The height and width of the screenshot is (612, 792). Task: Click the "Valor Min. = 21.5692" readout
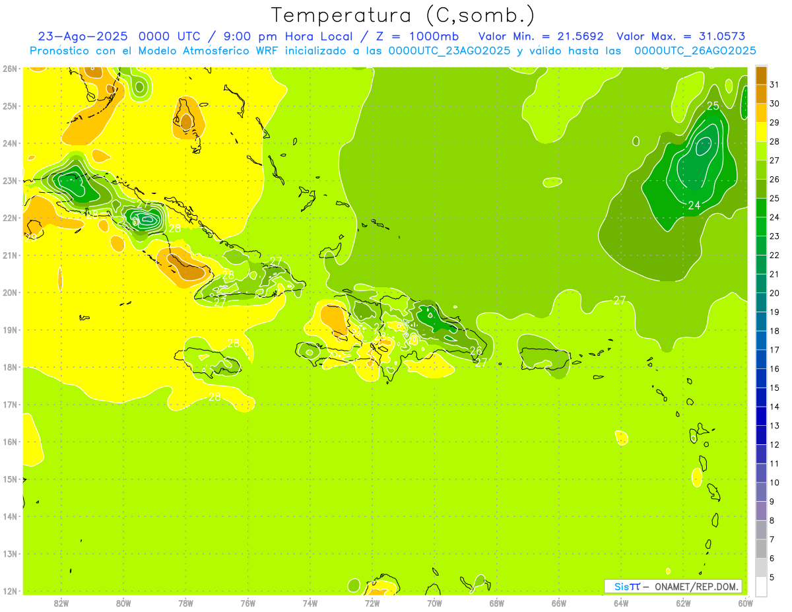point(541,36)
